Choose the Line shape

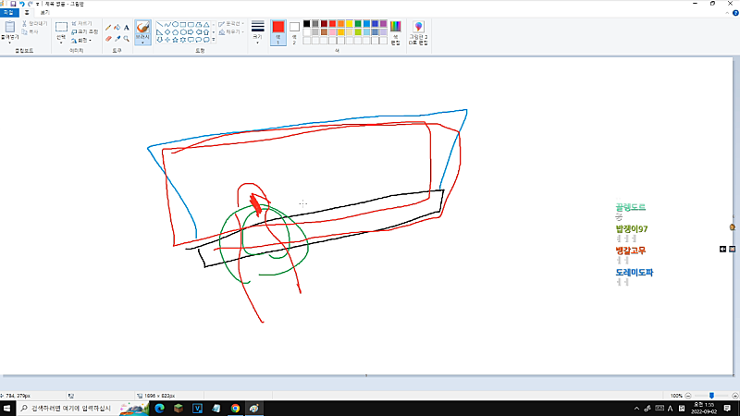point(159,25)
